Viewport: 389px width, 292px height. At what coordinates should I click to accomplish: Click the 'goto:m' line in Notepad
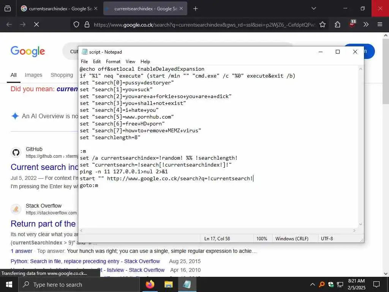point(89,185)
